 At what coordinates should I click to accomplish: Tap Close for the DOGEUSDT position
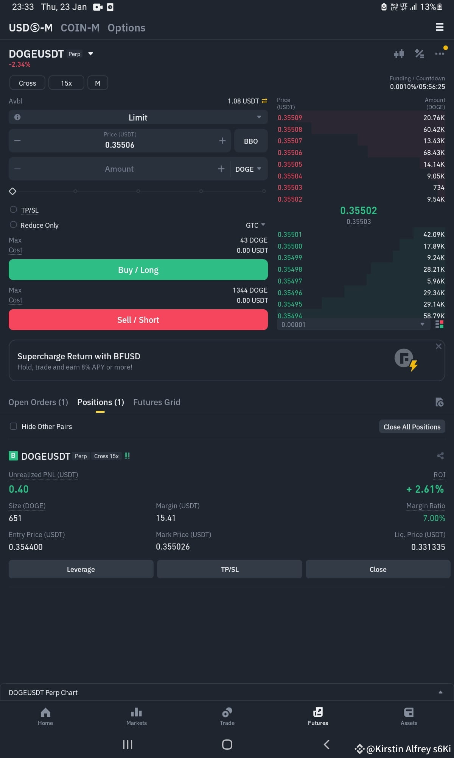[x=378, y=569]
